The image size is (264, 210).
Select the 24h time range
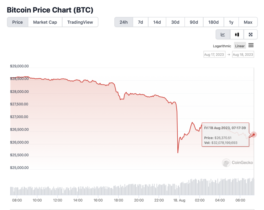point(124,22)
